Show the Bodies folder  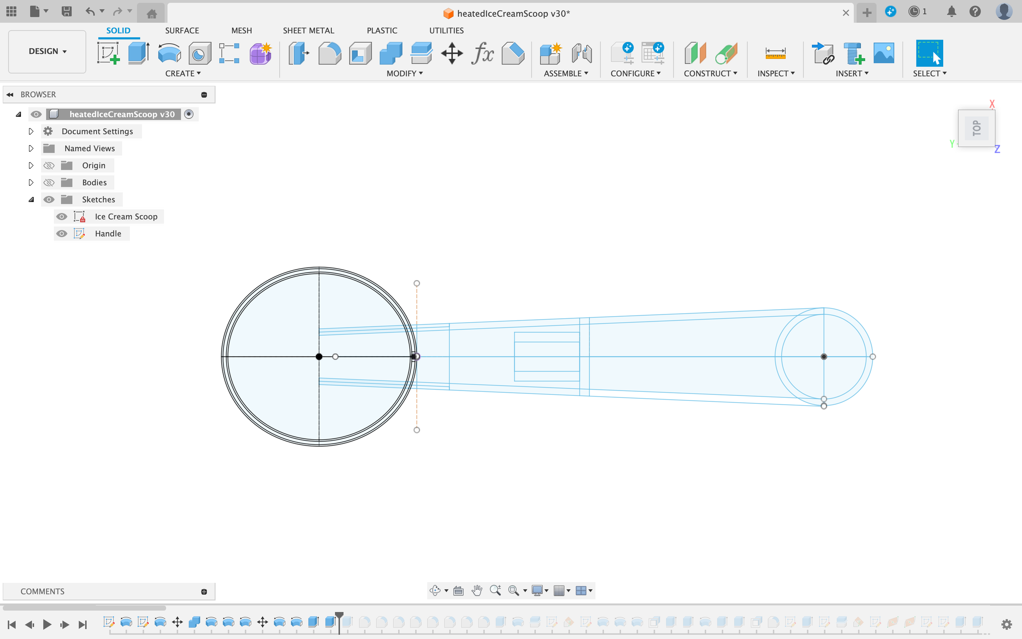coord(49,182)
